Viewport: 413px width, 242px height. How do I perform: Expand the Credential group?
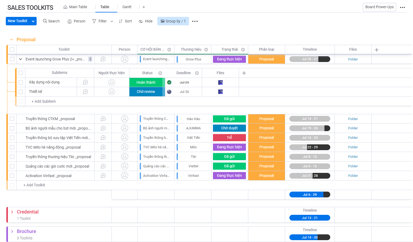[x=12, y=212]
